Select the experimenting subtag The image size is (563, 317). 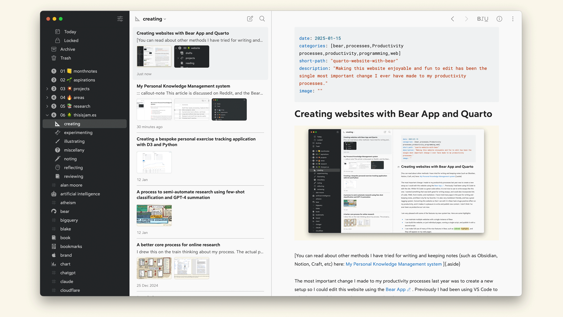pyautogui.click(x=78, y=133)
